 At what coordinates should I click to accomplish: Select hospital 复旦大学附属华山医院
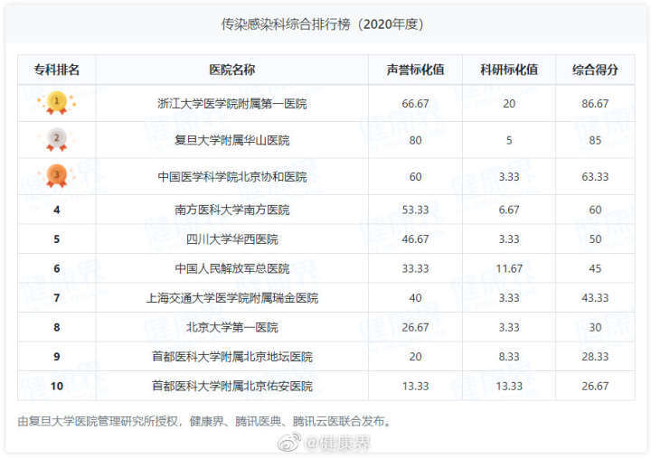coord(232,140)
